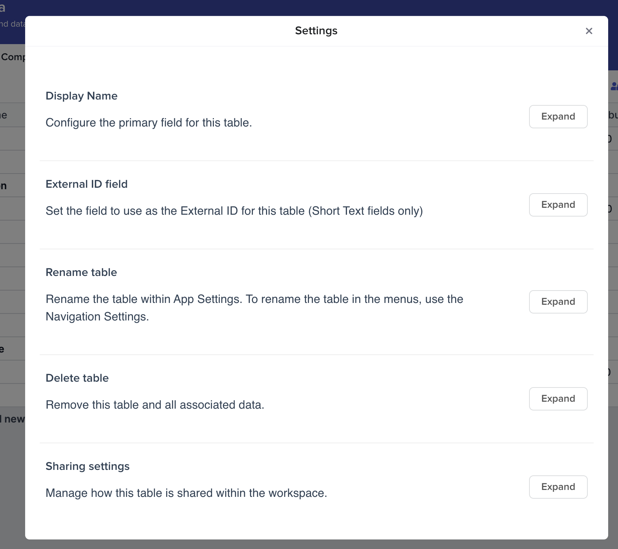Click the users icon behind the dialog

614,86
